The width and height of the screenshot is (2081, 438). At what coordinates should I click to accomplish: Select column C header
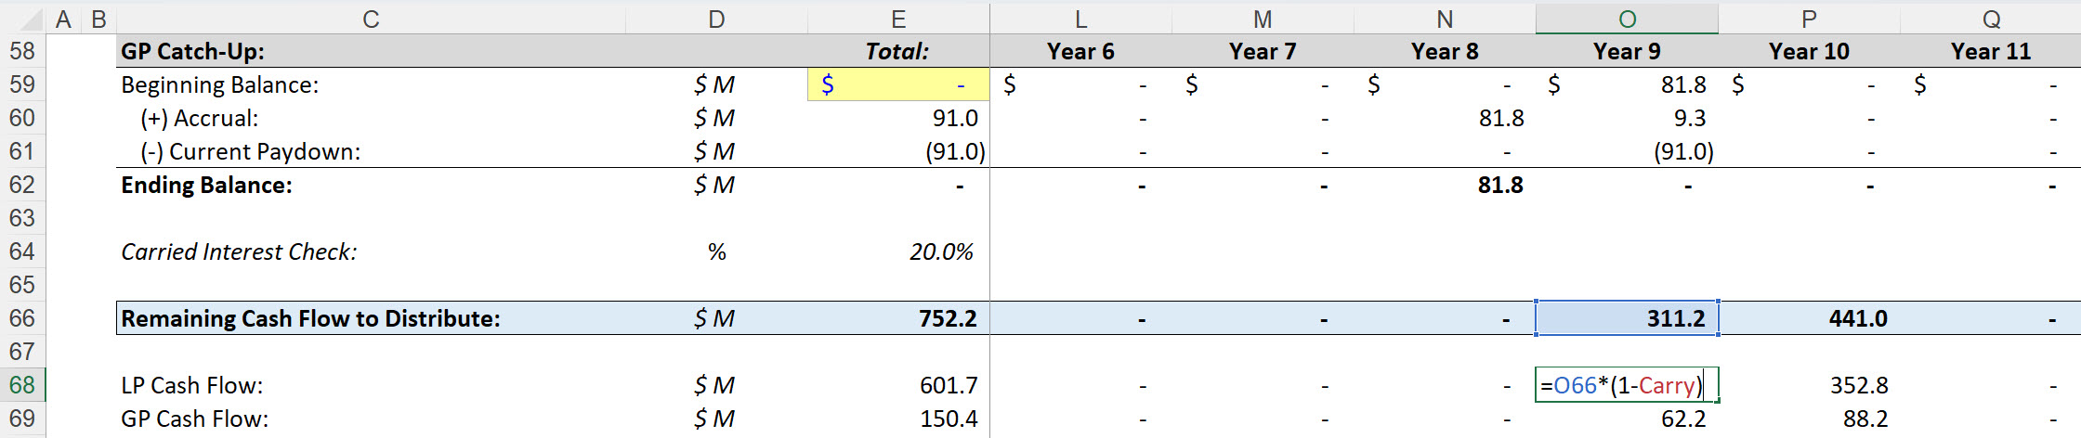coord(371,19)
